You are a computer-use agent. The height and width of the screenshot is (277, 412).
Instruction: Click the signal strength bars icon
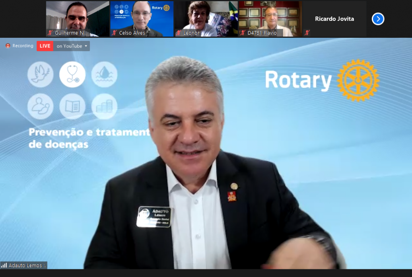[x=4, y=265]
